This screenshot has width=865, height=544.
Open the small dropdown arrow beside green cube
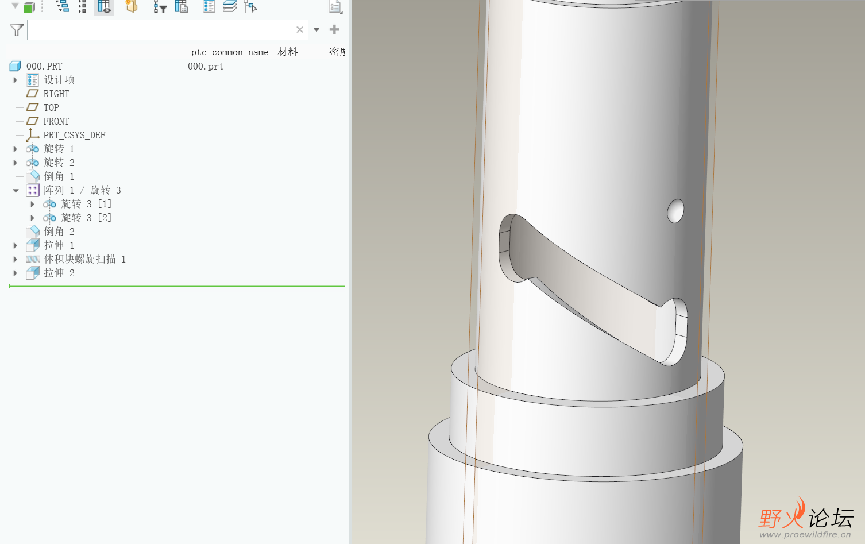(x=16, y=6)
